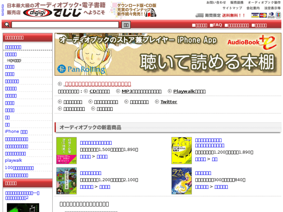Click the search submit button beside the field
This screenshot has height=212, width=283.
pyautogui.click(x=126, y=25)
